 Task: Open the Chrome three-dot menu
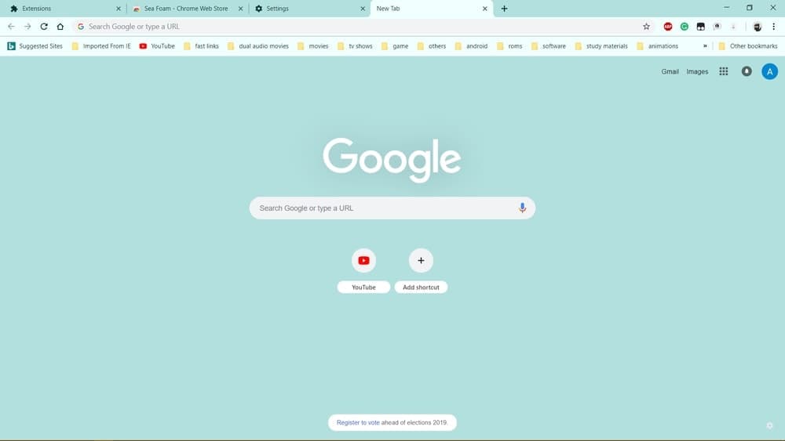tap(773, 27)
